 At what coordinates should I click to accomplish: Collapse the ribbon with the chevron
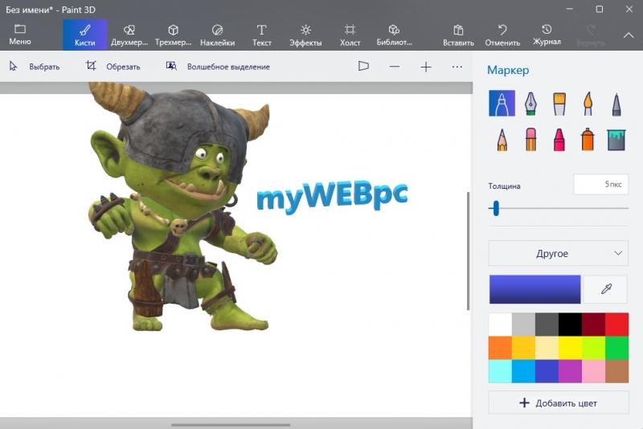[x=629, y=35]
